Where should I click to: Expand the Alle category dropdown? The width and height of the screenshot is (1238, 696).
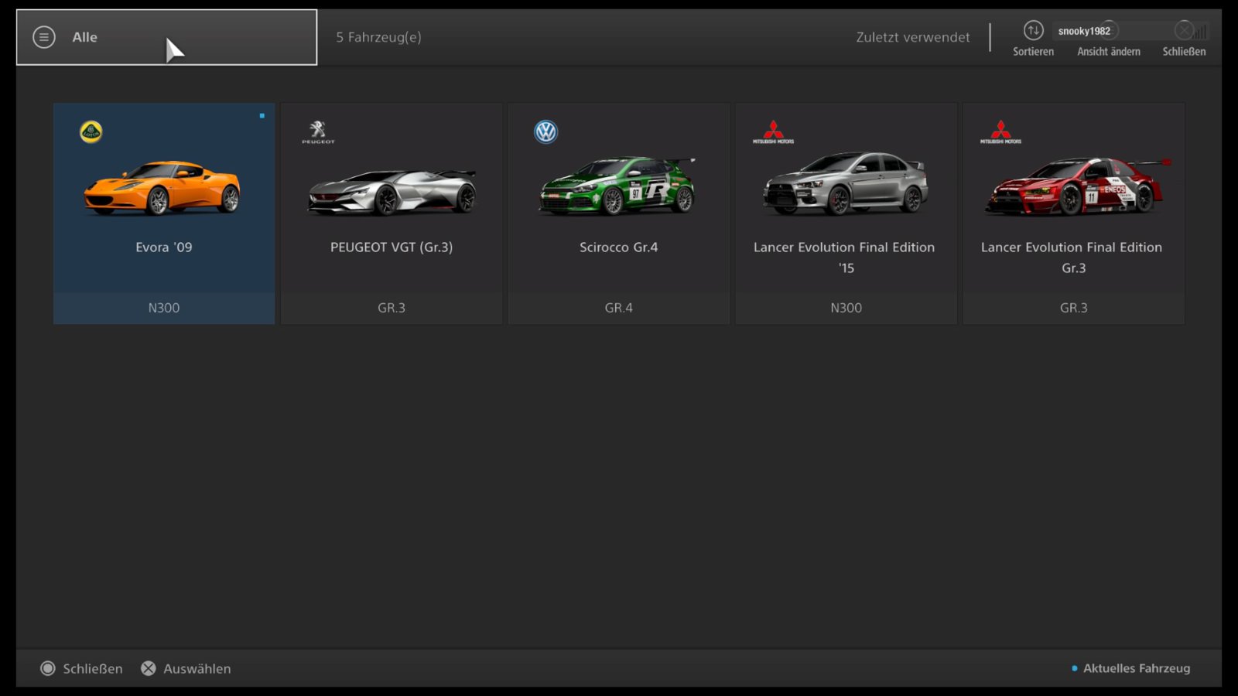click(x=166, y=37)
